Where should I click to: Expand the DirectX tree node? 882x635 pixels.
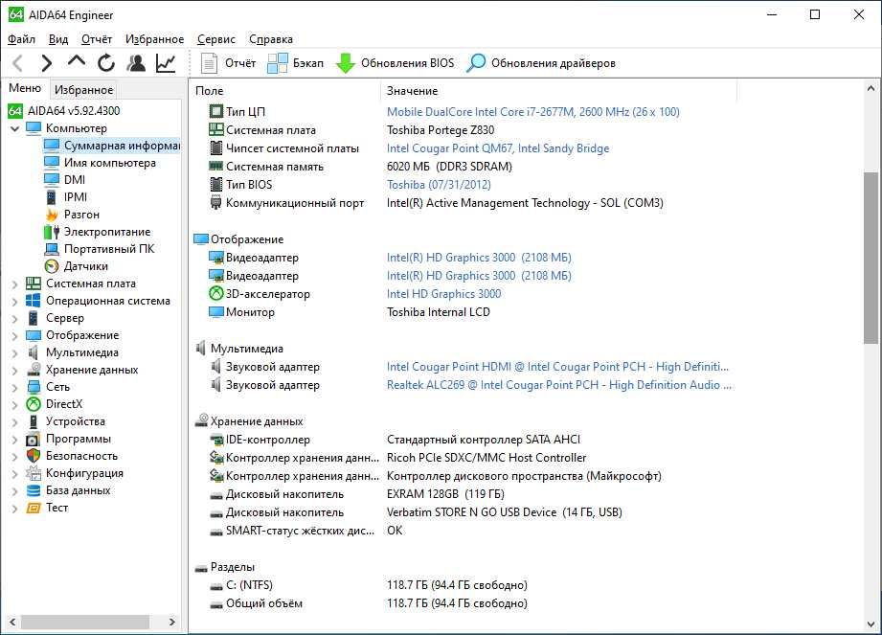tap(15, 404)
